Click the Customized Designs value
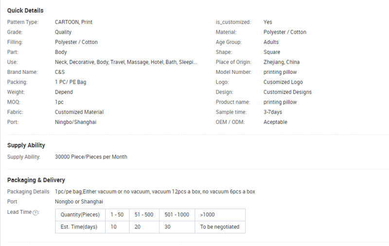The image size is (389, 246). (x=287, y=92)
